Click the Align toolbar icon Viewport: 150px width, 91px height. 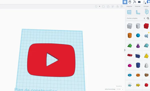tap(113, 6)
